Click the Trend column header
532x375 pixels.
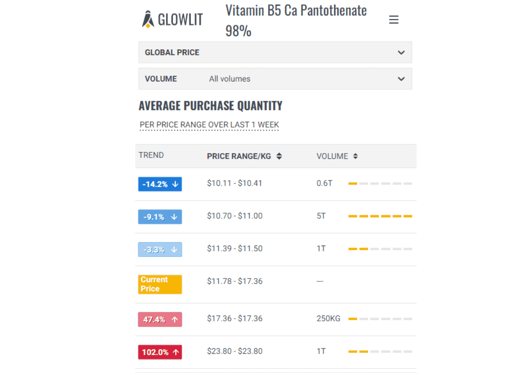pyautogui.click(x=151, y=155)
